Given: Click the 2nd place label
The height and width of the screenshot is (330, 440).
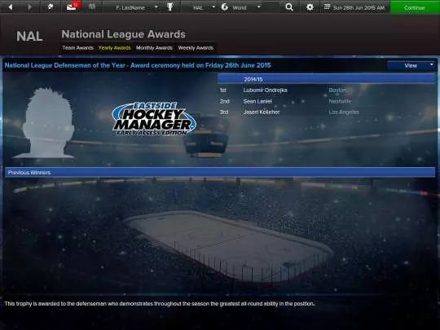Looking at the screenshot, I should (x=225, y=101).
